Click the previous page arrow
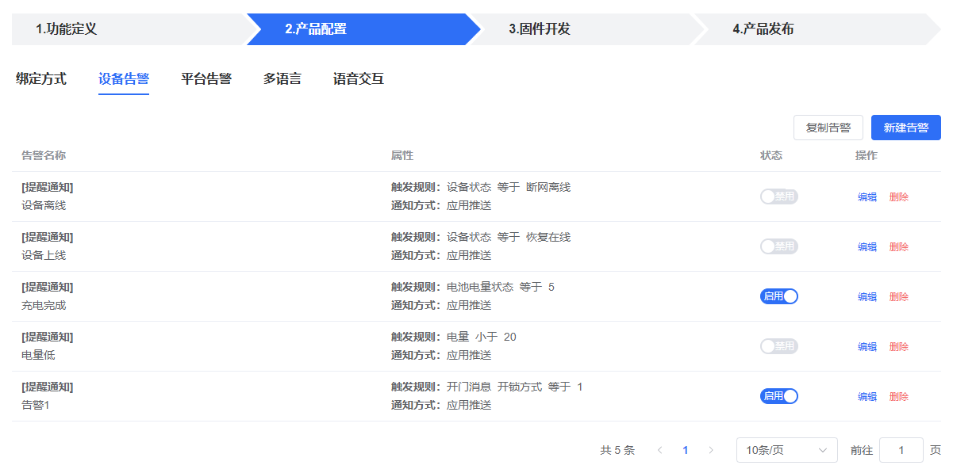The width and height of the screenshot is (953, 473). point(659,449)
